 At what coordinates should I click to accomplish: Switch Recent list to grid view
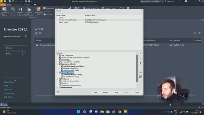[40, 33]
